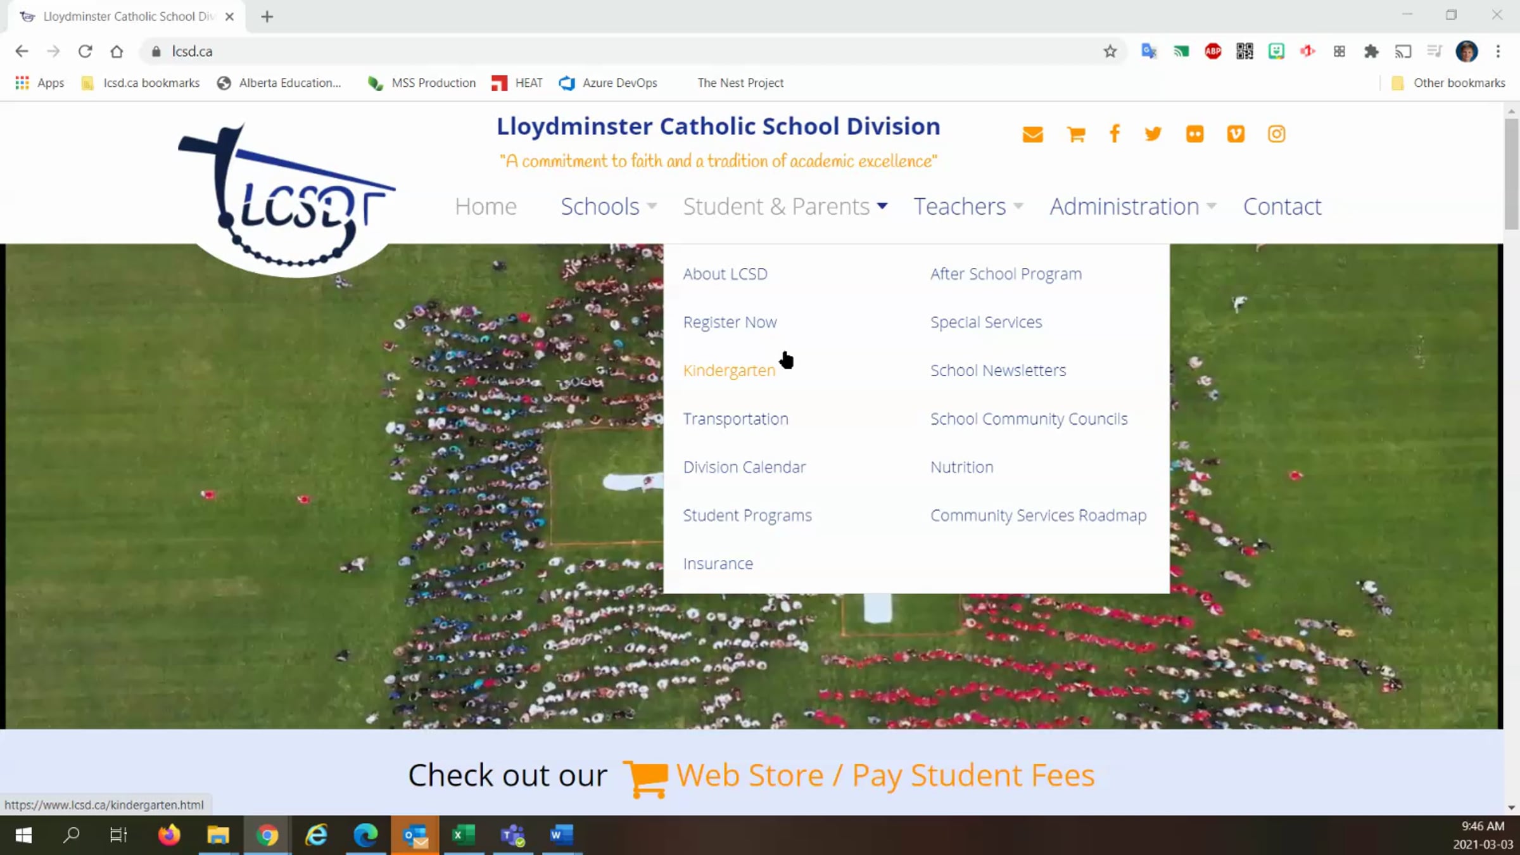Open the shopping cart icon in header
The width and height of the screenshot is (1520, 855).
click(1075, 134)
